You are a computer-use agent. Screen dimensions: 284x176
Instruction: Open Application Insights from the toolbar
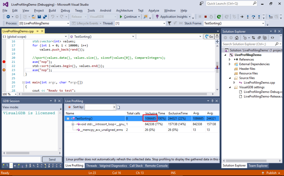pos(173,17)
